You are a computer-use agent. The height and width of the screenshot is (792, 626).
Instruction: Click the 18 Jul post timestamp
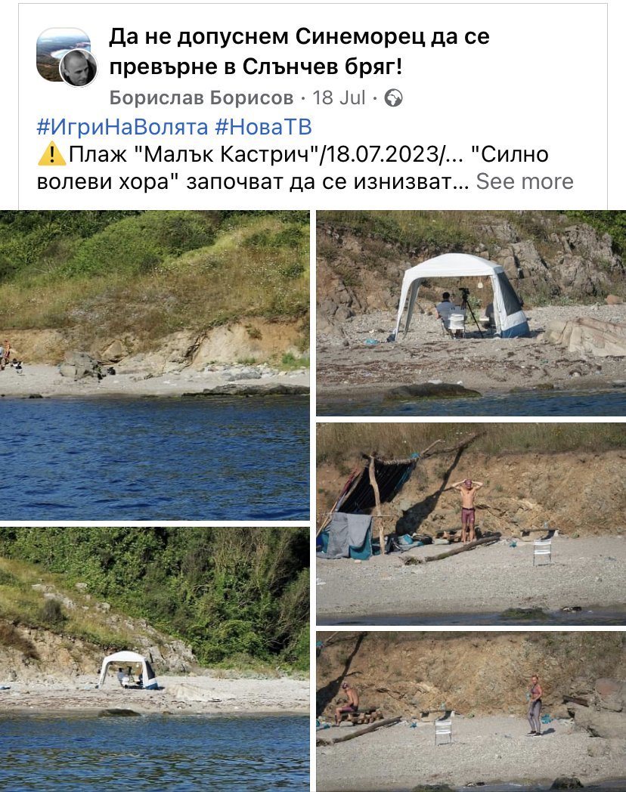[x=339, y=97]
